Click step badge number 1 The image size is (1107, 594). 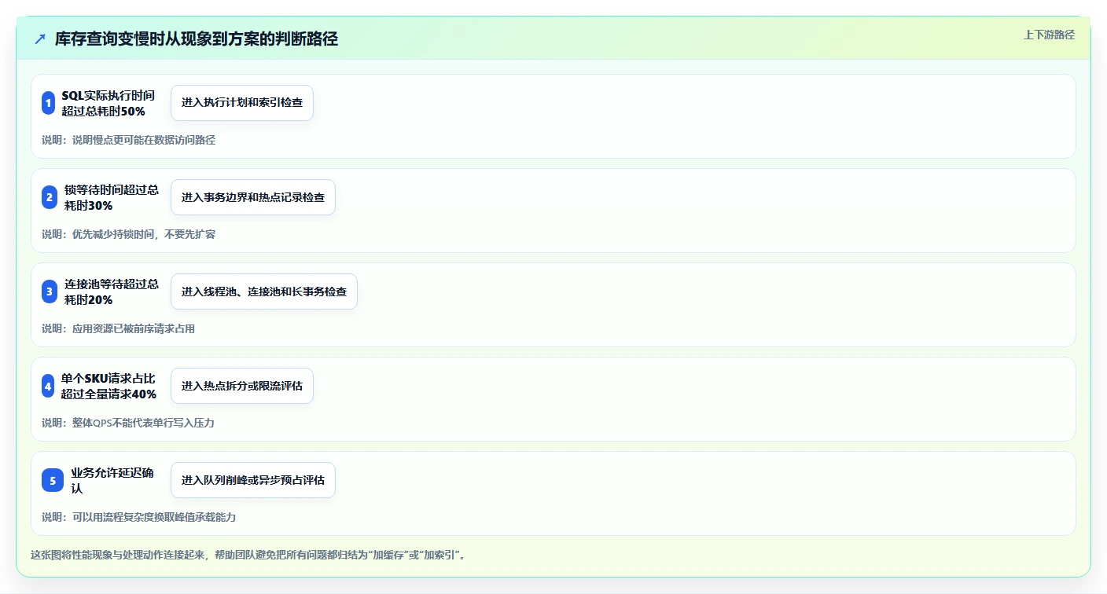click(48, 103)
